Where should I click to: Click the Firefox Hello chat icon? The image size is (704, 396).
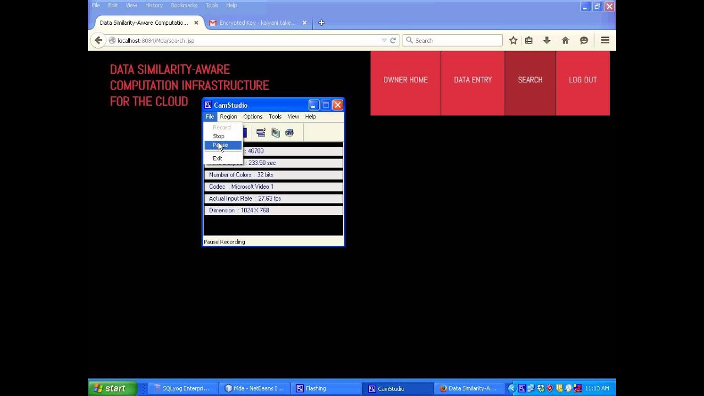[584, 40]
